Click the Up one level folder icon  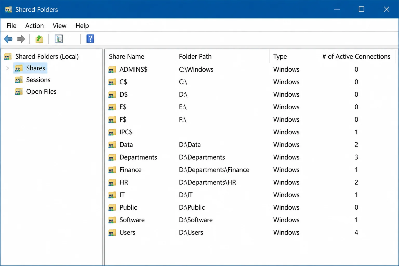[39, 39]
